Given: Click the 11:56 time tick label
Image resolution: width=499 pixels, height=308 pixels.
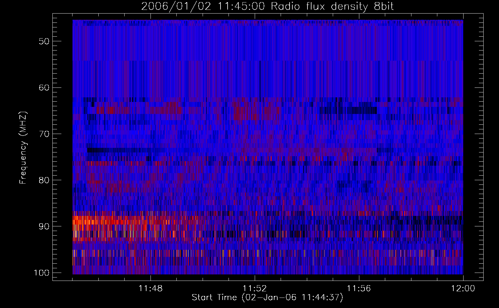Looking at the screenshot, I should pos(359,289).
